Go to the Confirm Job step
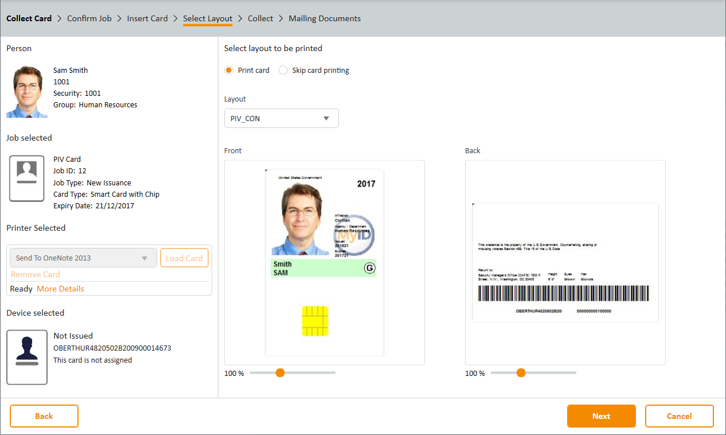This screenshot has width=726, height=435. [x=89, y=18]
